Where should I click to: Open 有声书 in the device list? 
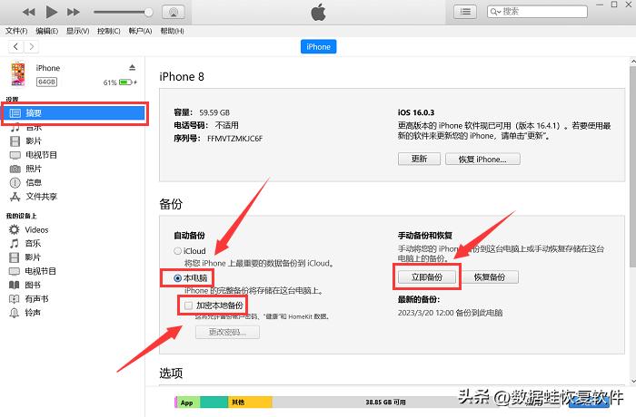[36, 299]
